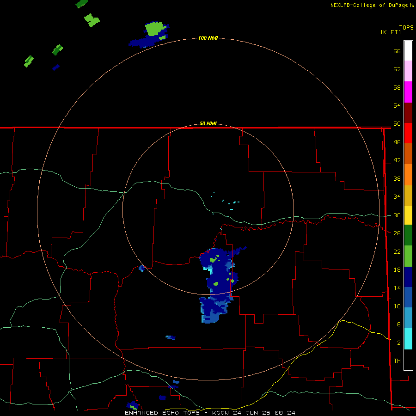The image size is (416, 416).
Task: Click the medium blue legend swatch
Action: click(408, 297)
